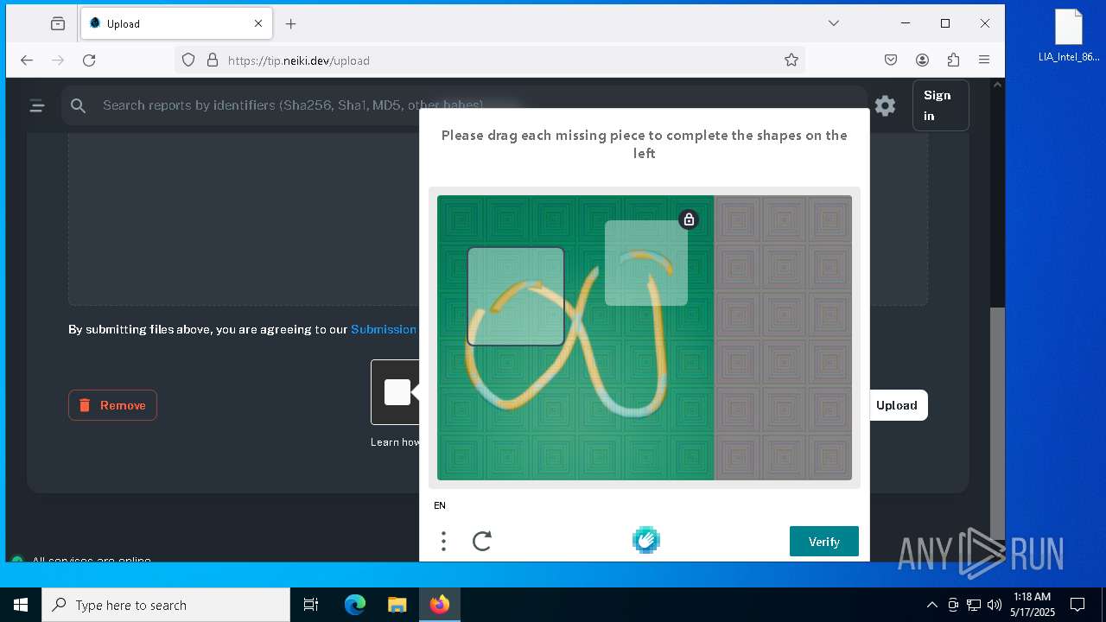Viewport: 1106px width, 622px height.
Task: Open the Extensions puzzle icon
Action: coord(953,60)
